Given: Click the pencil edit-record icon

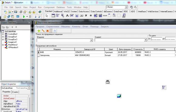Looking at the screenshot, I should [x=43, y=31].
